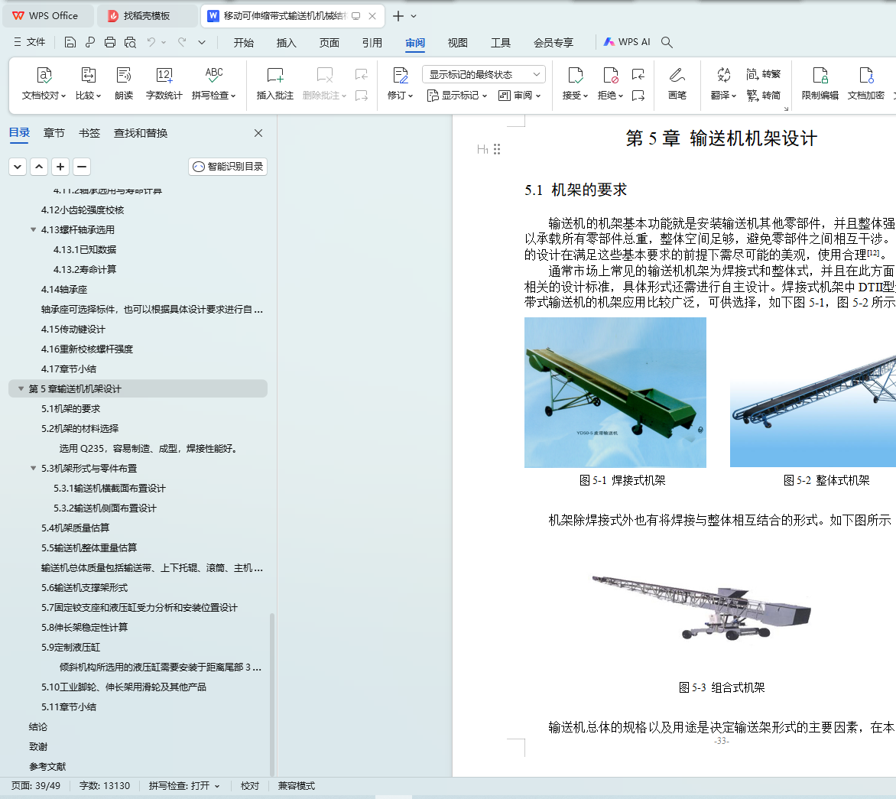Viewport: 896px width, 799px height.
Task: Click the Undo arrow icon
Action: [x=151, y=42]
